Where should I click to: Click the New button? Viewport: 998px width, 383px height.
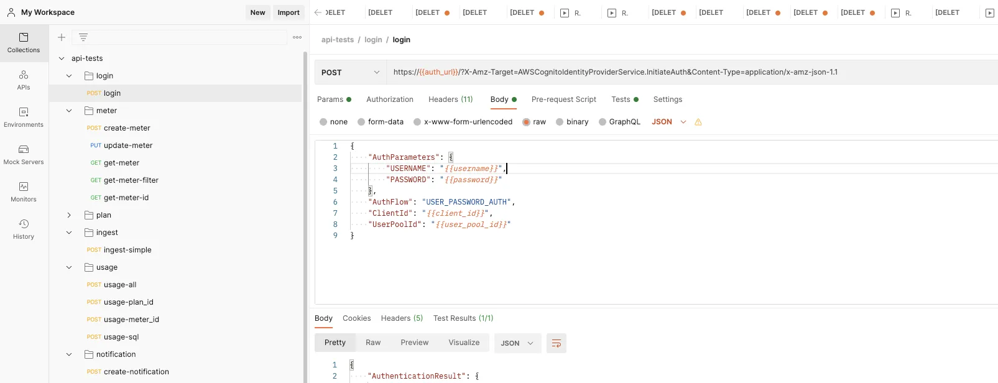[258, 12]
